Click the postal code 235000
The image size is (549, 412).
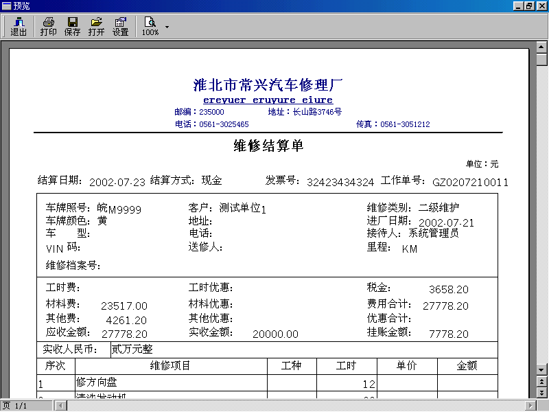tap(211, 112)
